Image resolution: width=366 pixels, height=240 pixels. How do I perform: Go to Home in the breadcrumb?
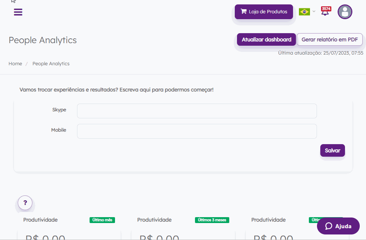15,63
